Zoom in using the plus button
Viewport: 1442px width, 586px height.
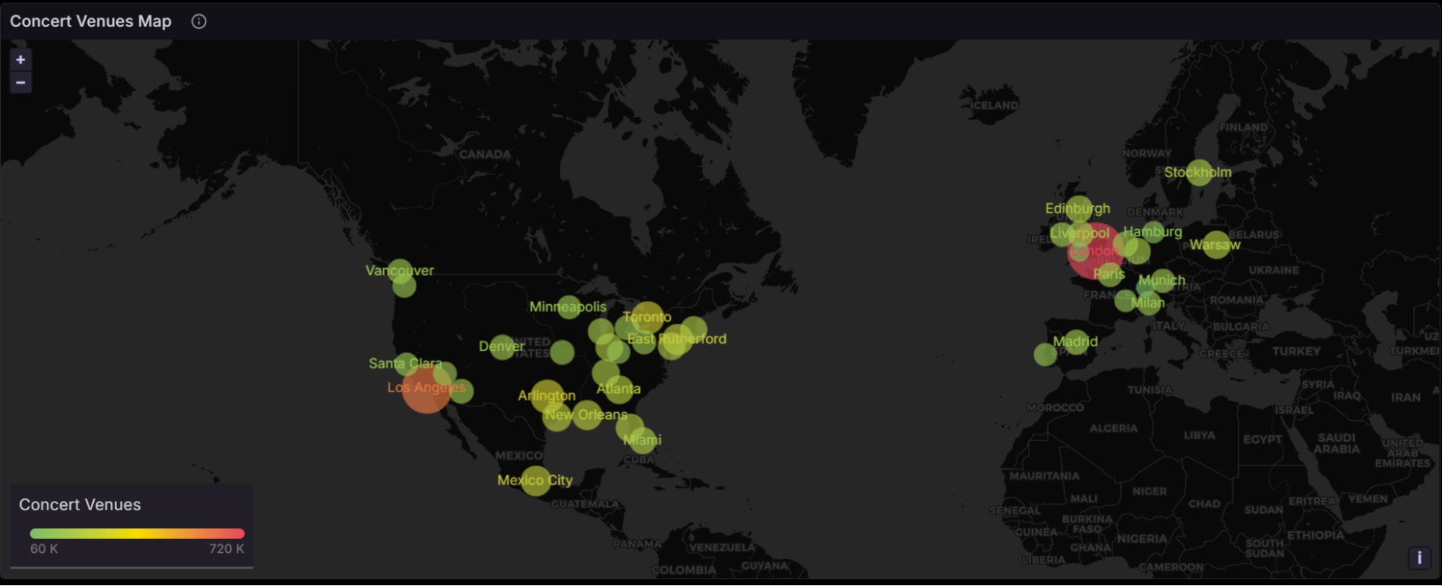(x=20, y=60)
